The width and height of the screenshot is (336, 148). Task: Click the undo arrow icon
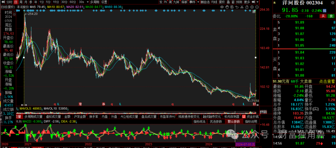pos(237,7)
